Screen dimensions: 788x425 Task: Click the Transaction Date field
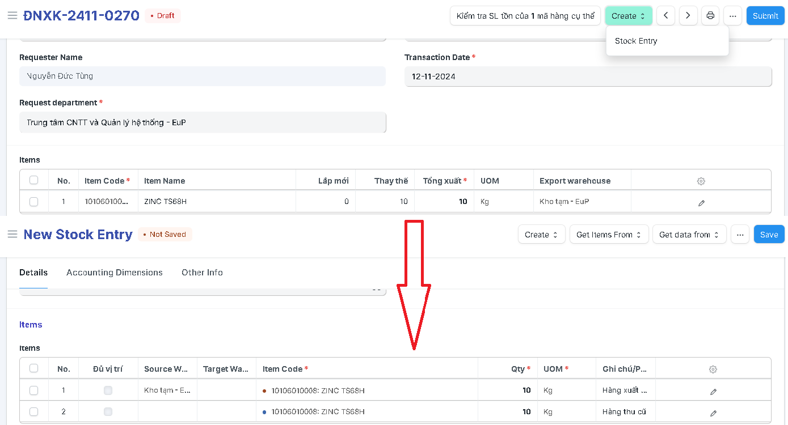(588, 76)
